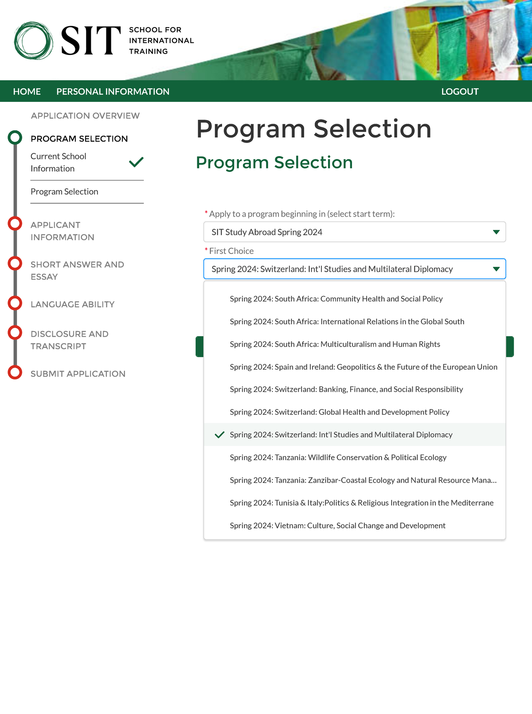532x714 pixels.
Task: Open the First Choice dropdown arrow
Action: click(497, 269)
